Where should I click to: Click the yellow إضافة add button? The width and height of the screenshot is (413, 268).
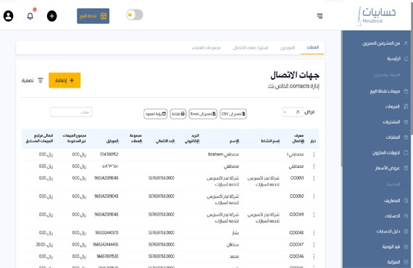click(x=64, y=80)
